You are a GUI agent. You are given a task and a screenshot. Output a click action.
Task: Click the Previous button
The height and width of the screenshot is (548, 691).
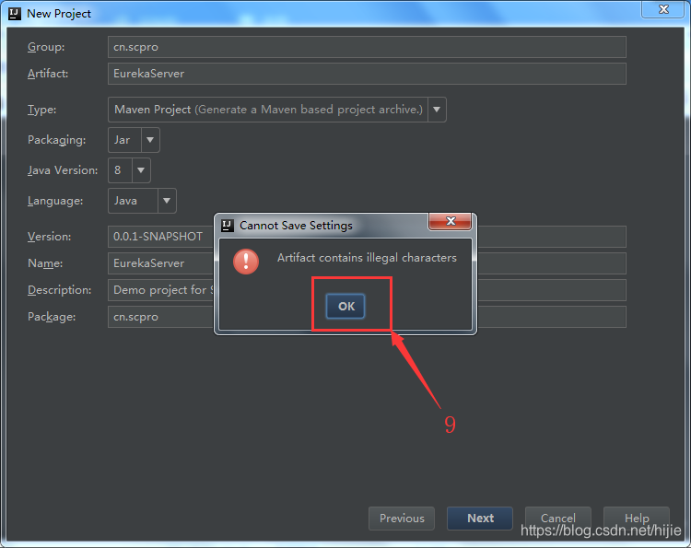[402, 519]
